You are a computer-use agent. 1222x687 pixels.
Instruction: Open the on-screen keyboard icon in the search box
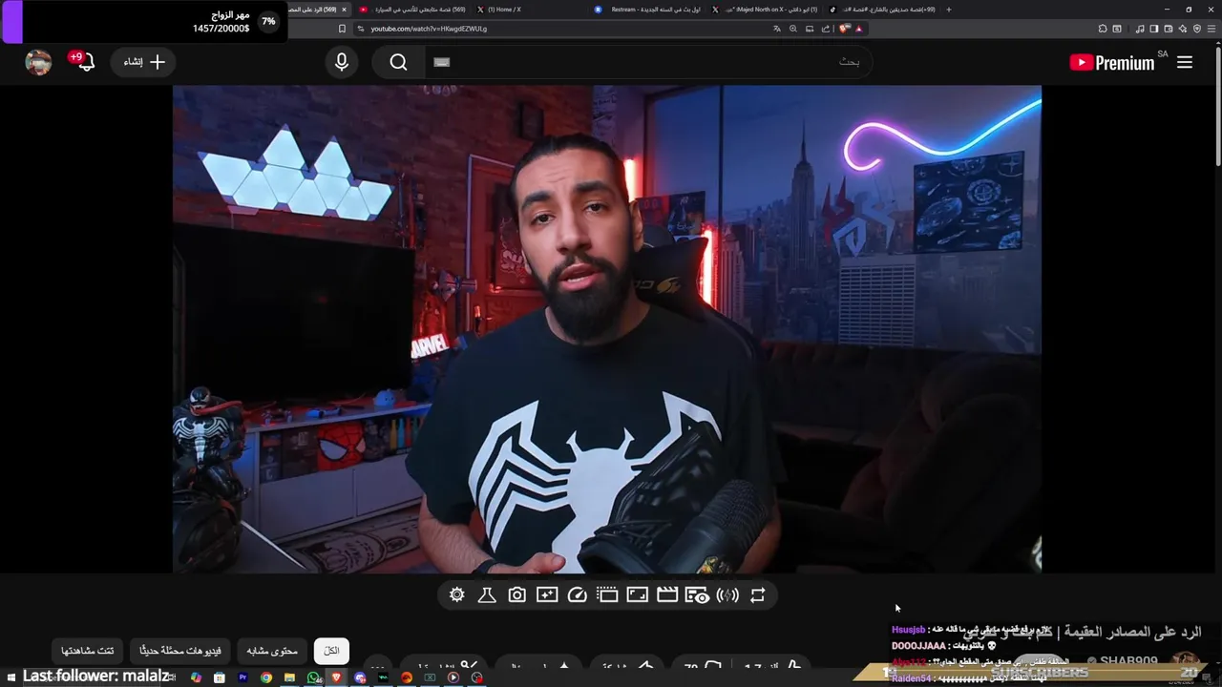coord(441,62)
